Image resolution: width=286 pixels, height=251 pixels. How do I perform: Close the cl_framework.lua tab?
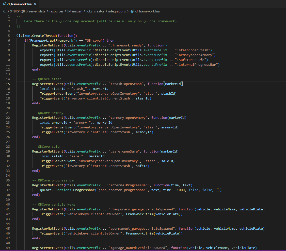pyautogui.click(x=35, y=4)
